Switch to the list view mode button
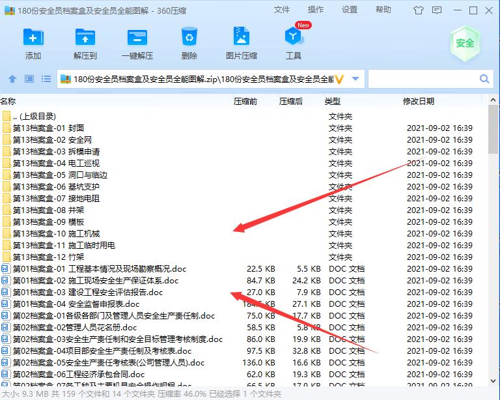 click(x=46, y=78)
